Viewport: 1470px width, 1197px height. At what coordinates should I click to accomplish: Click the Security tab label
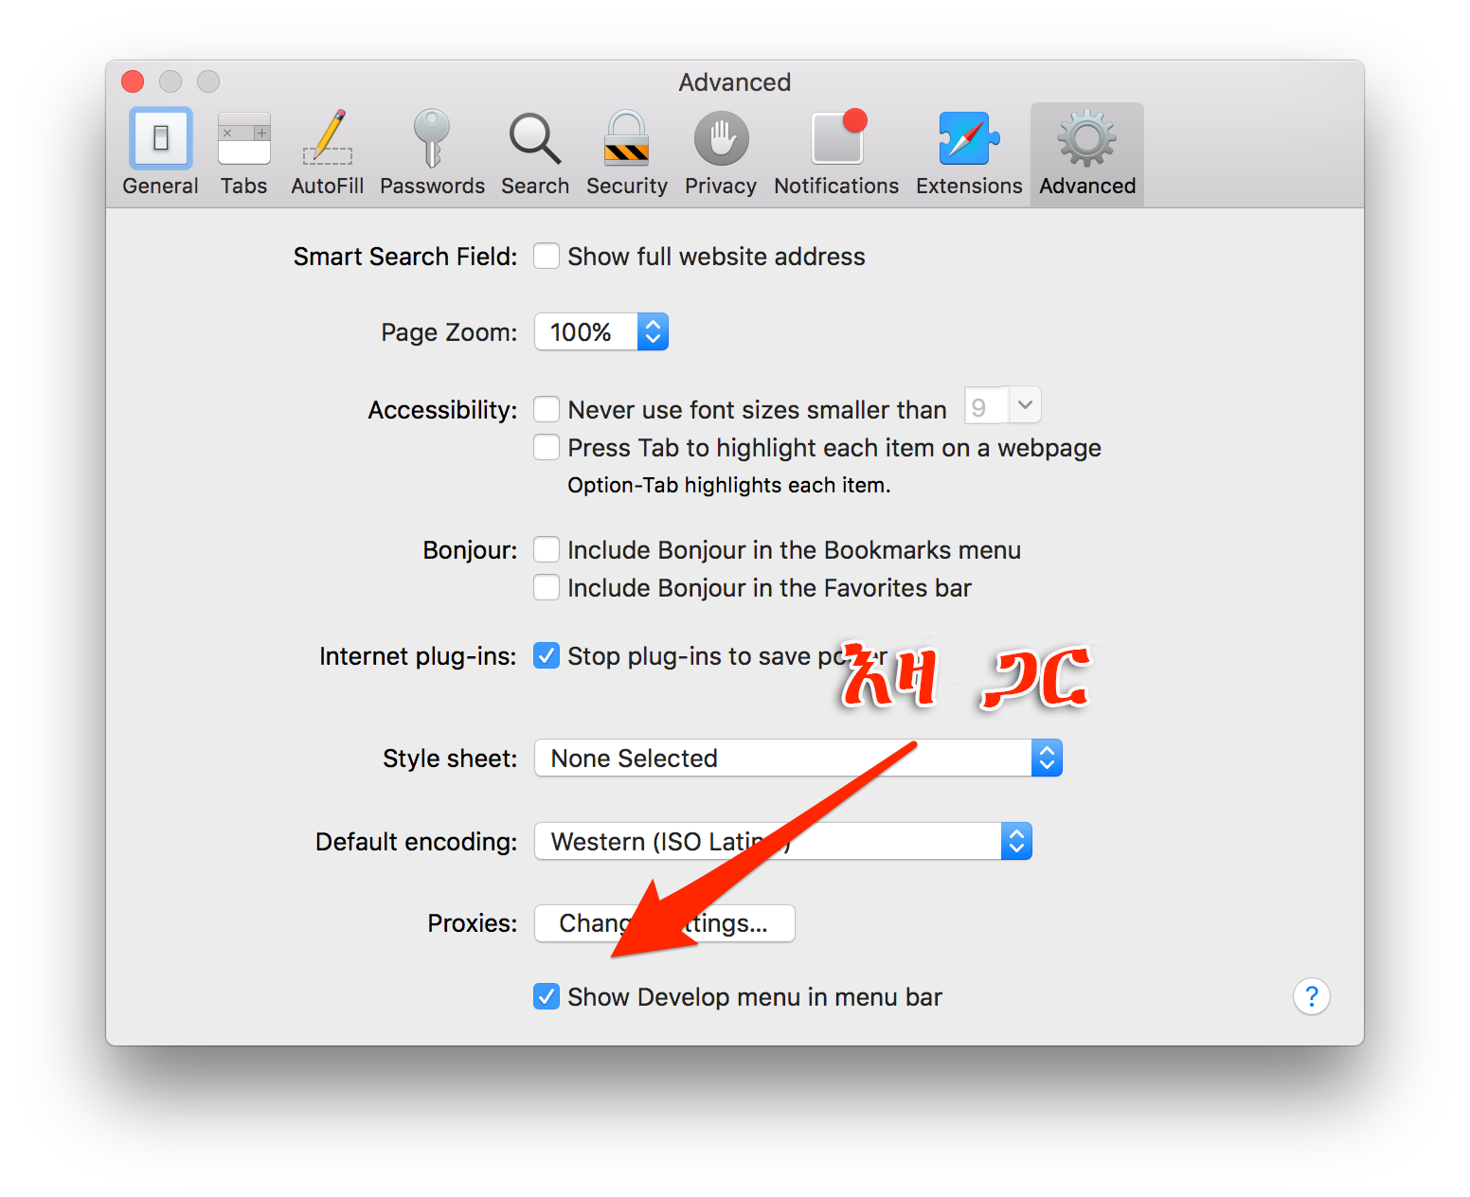click(x=627, y=186)
